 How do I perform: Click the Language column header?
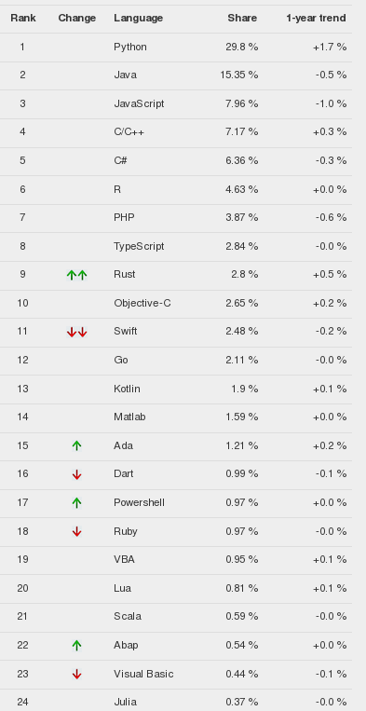coord(138,18)
